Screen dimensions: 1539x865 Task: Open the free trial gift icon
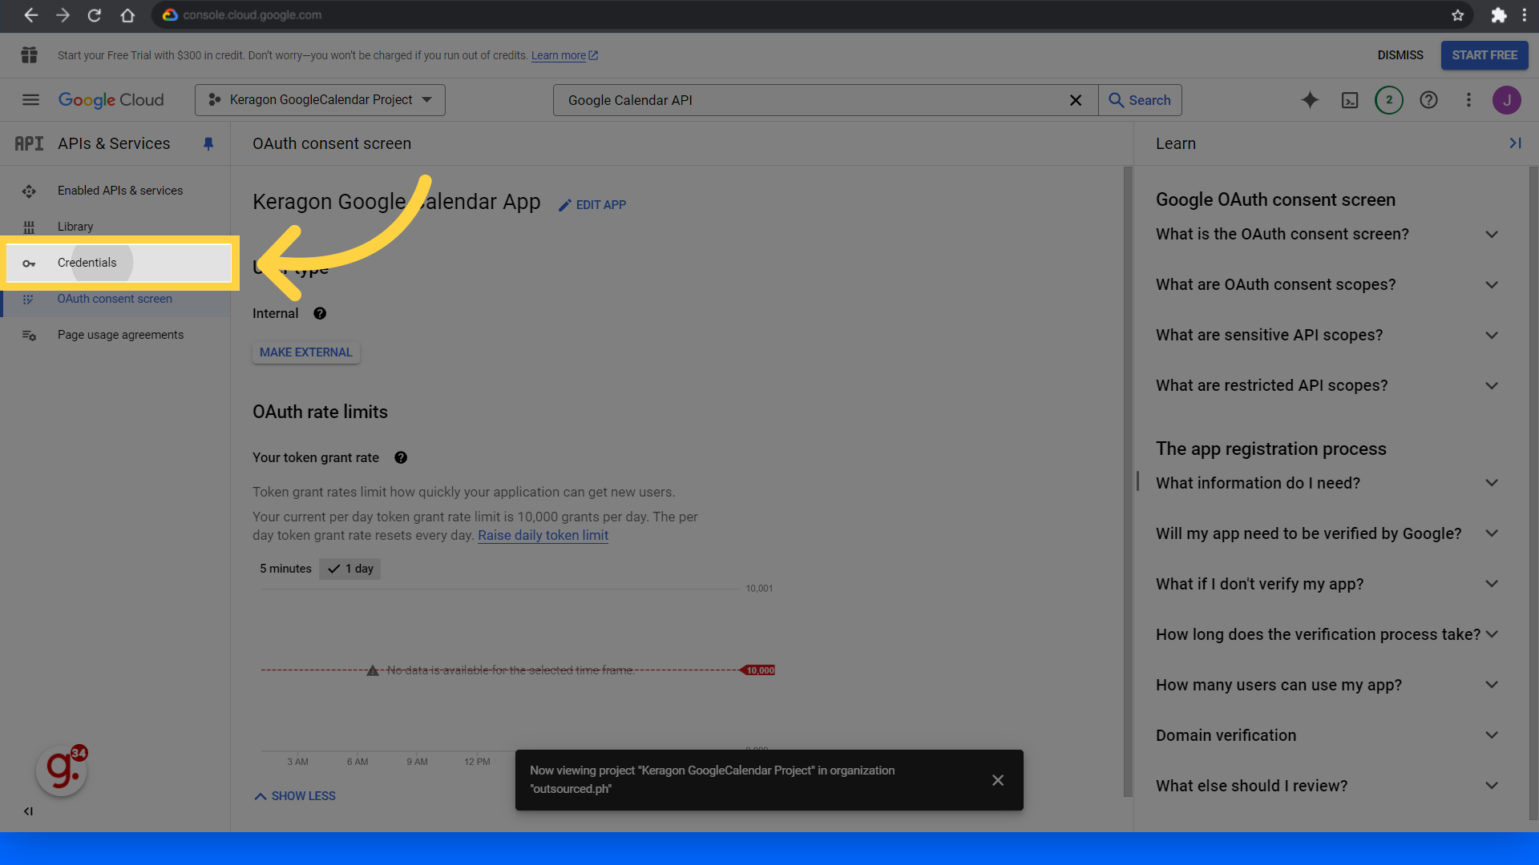pos(30,55)
